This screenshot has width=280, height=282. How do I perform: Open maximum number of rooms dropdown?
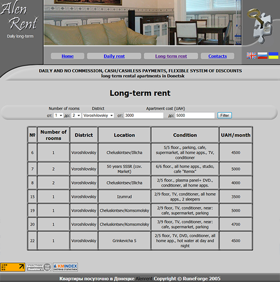[76, 115]
